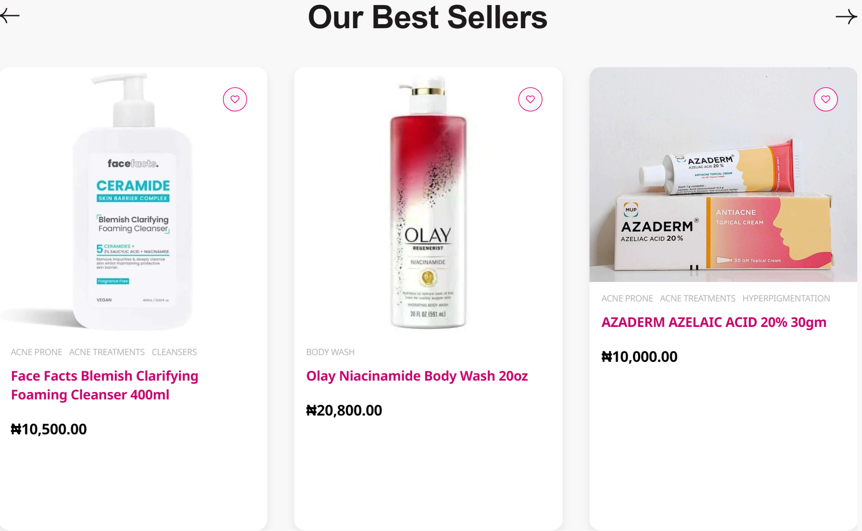The width and height of the screenshot is (862, 531).
Task: Open the HYPERPIGMENTATION category link
Action: (786, 298)
